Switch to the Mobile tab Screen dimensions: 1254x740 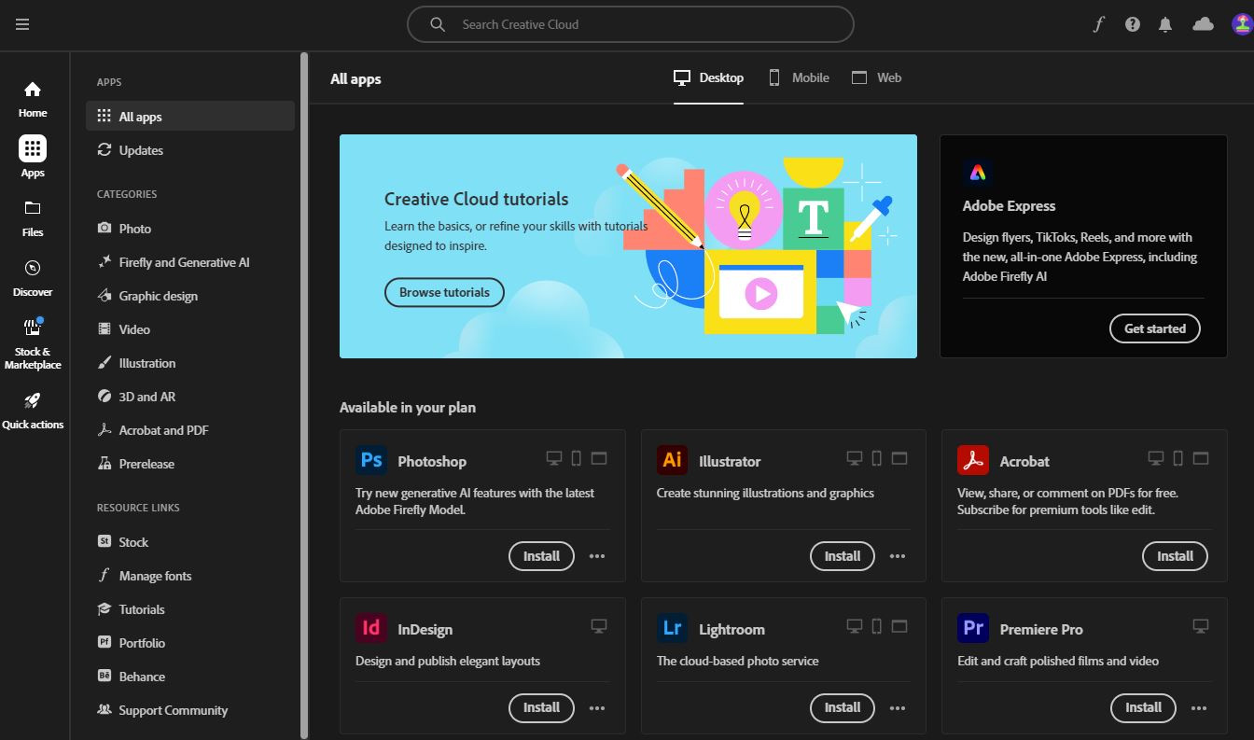(799, 77)
